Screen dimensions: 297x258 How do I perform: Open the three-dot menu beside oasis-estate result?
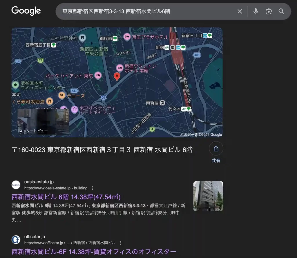(92, 188)
